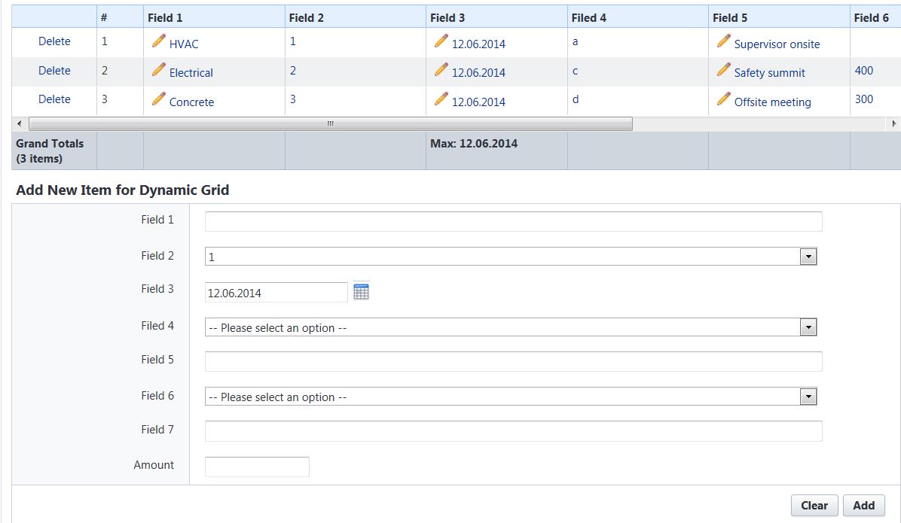The image size is (901, 523).
Task: Click the pencil edit icon beside Concrete
Action: (x=159, y=99)
